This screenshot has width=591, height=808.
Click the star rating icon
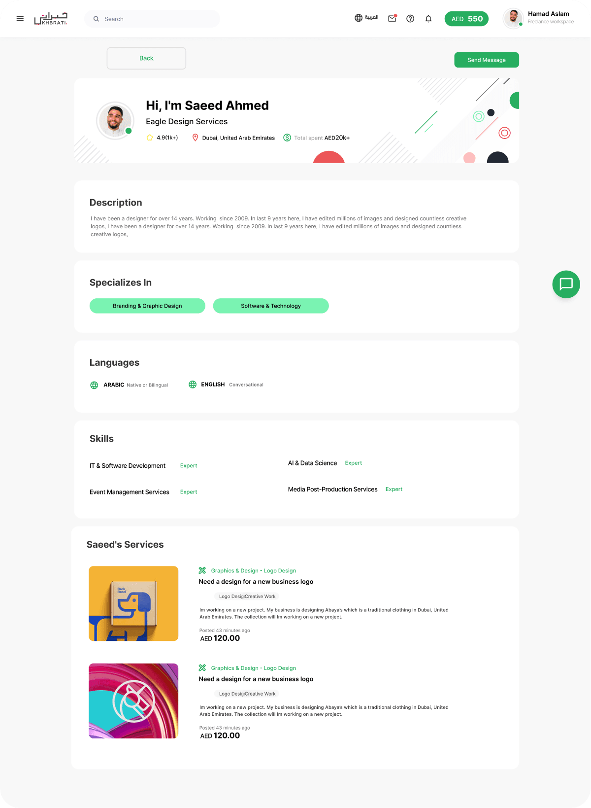(150, 138)
